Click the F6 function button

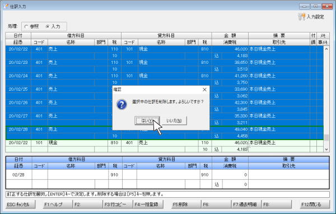coord(216,204)
